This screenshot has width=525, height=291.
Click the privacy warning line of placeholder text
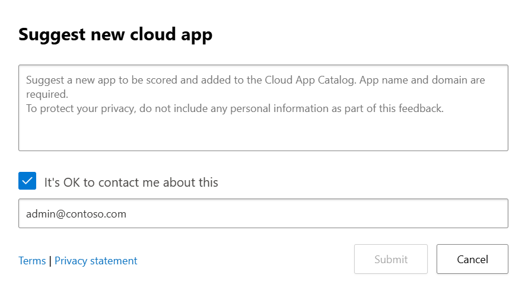click(x=234, y=109)
